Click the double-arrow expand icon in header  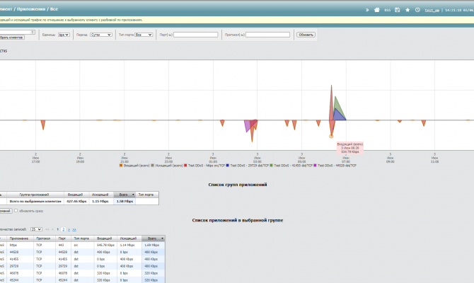coord(366,10)
